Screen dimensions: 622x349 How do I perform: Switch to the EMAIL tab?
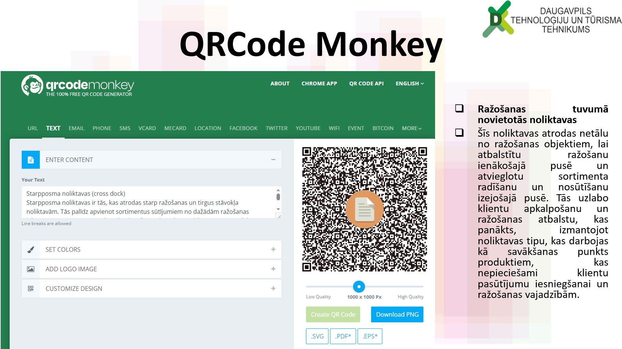click(x=76, y=128)
